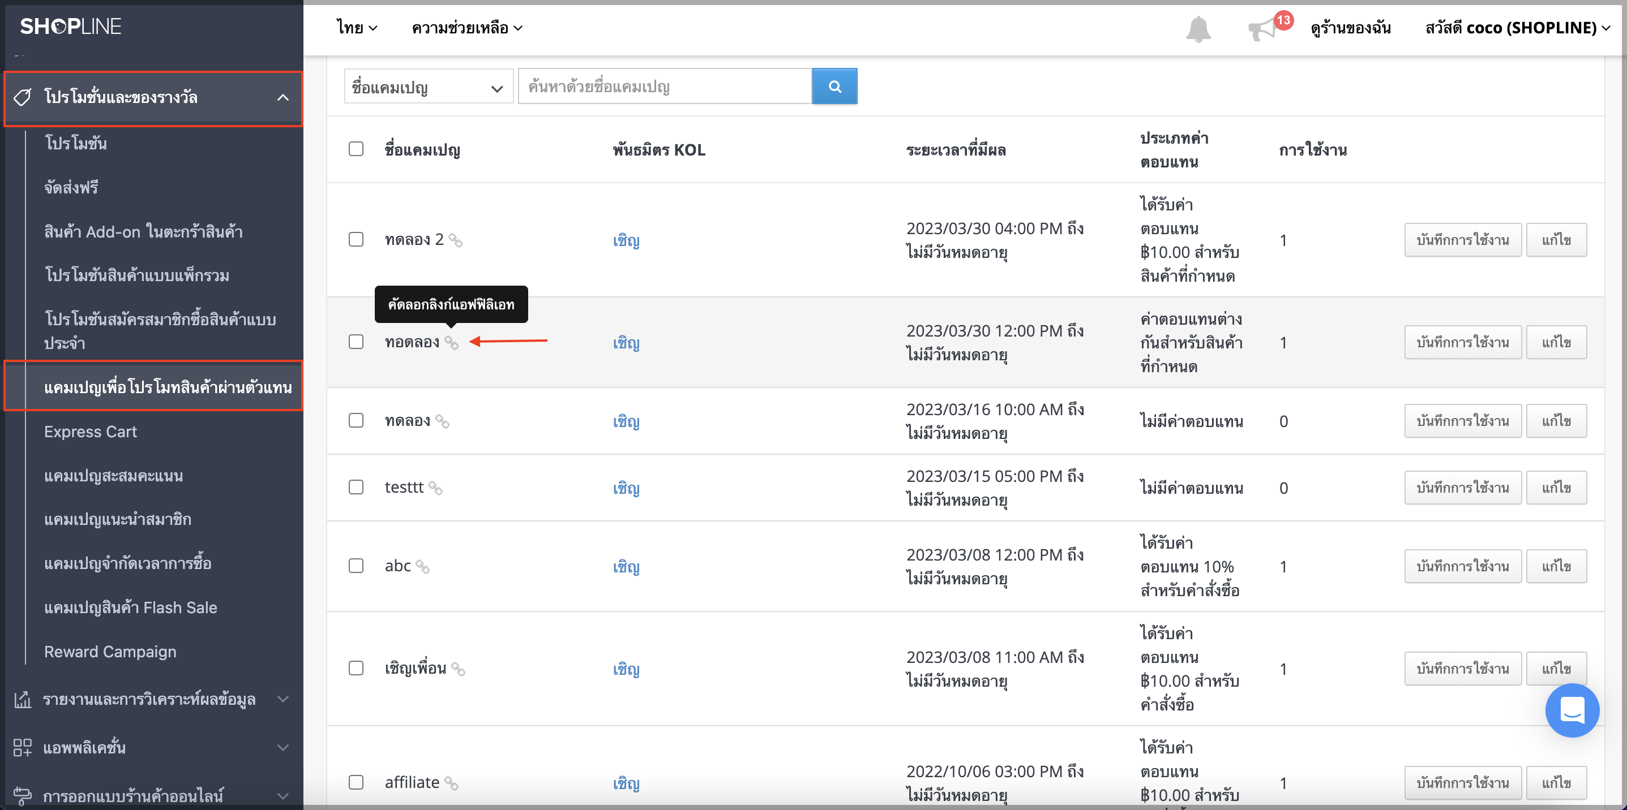
Task: Click บันทึกการใช้งาน button for เชิญเพื่อน
Action: click(x=1463, y=668)
